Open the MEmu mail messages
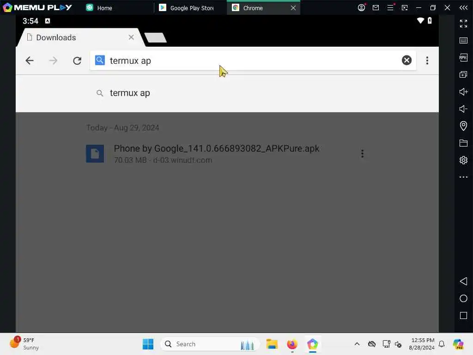This screenshot has width=473, height=355. click(x=376, y=7)
